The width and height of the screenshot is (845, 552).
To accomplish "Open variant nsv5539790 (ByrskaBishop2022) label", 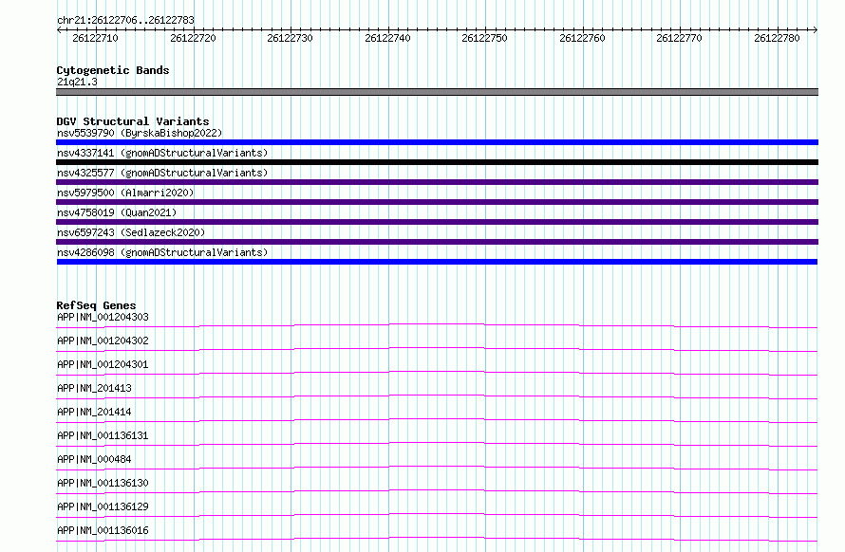I will pyautogui.click(x=140, y=133).
